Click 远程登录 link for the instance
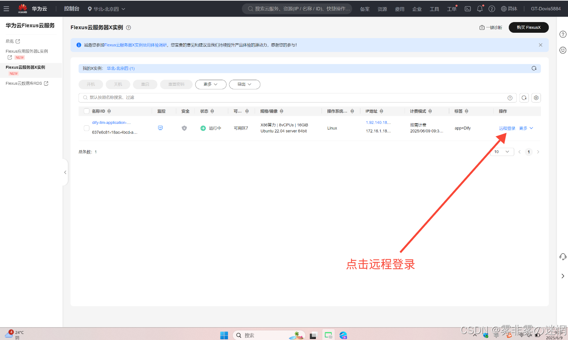 [507, 128]
